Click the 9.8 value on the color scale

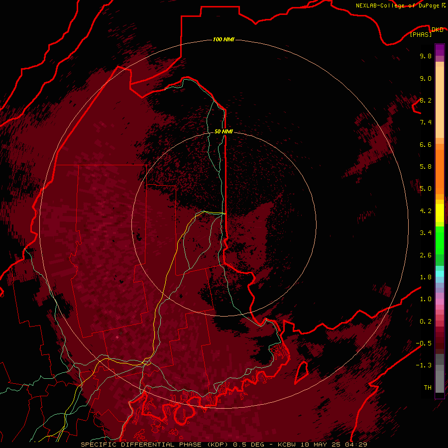coord(426,56)
